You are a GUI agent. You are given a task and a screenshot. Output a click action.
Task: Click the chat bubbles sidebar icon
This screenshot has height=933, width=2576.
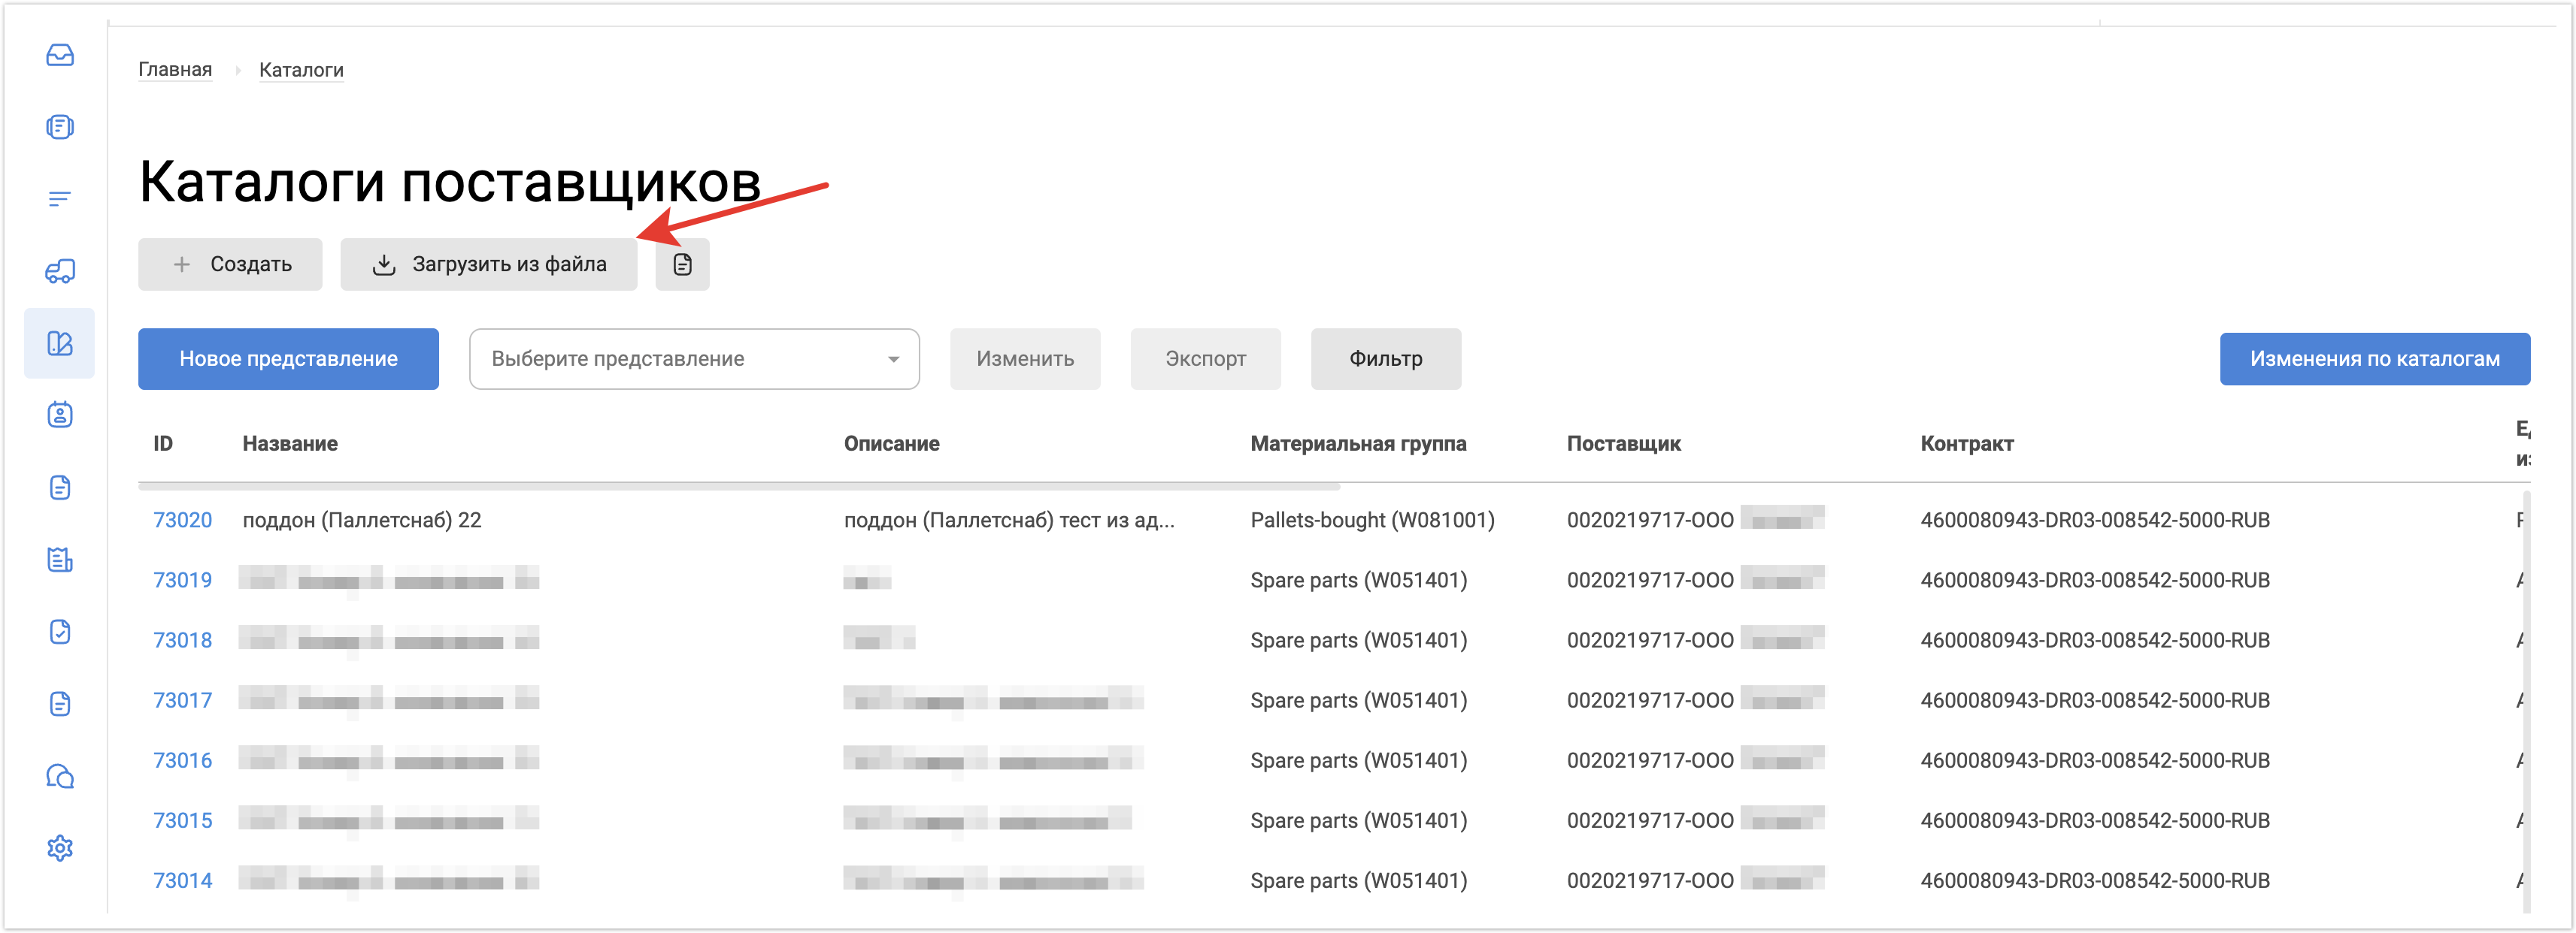(x=60, y=776)
